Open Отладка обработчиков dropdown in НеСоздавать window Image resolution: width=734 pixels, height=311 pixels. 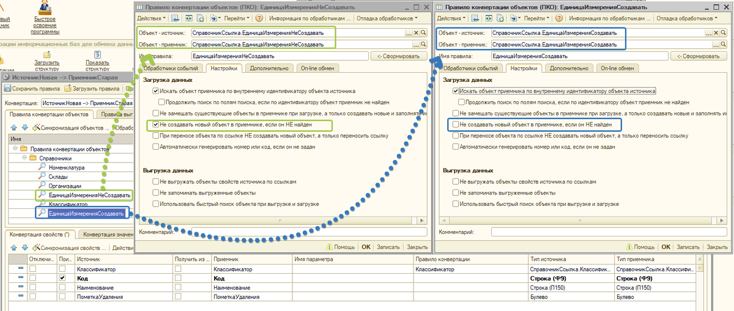tap(387, 18)
